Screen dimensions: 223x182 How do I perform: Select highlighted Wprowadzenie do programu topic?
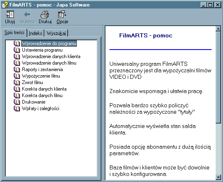(x=49, y=43)
